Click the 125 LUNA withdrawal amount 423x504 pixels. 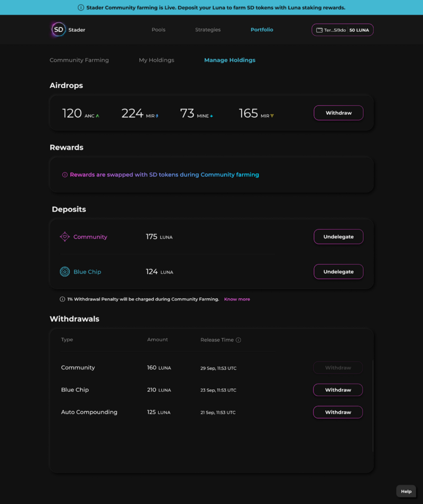(x=159, y=412)
